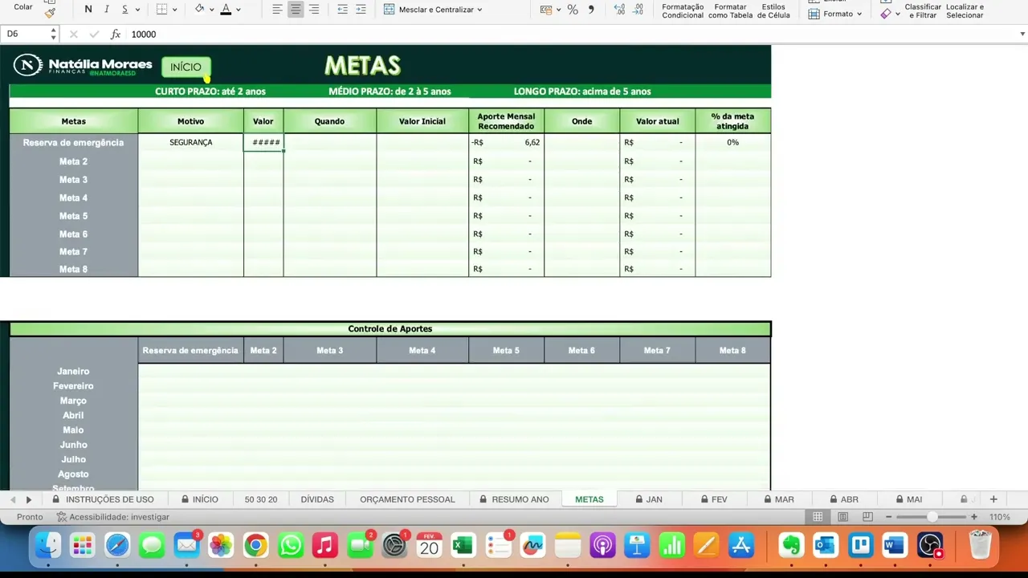
Task: Click Acessibilidade: investigar in status bar
Action: click(x=112, y=517)
